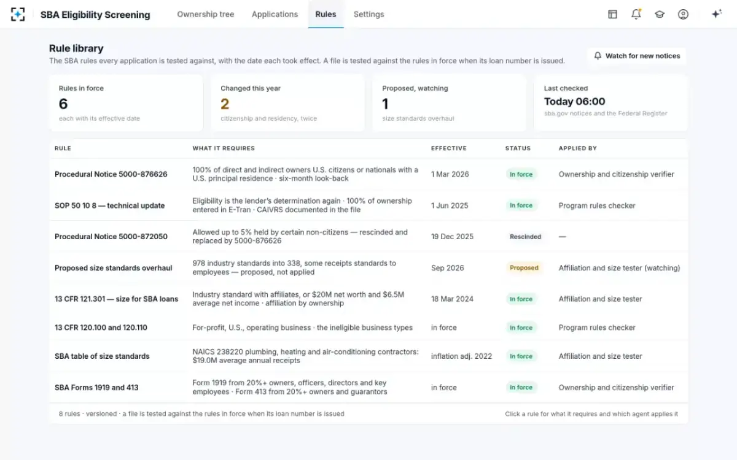
Task: Click Program rules checker in the SOP 50 10 8 row
Action: pyautogui.click(x=597, y=205)
